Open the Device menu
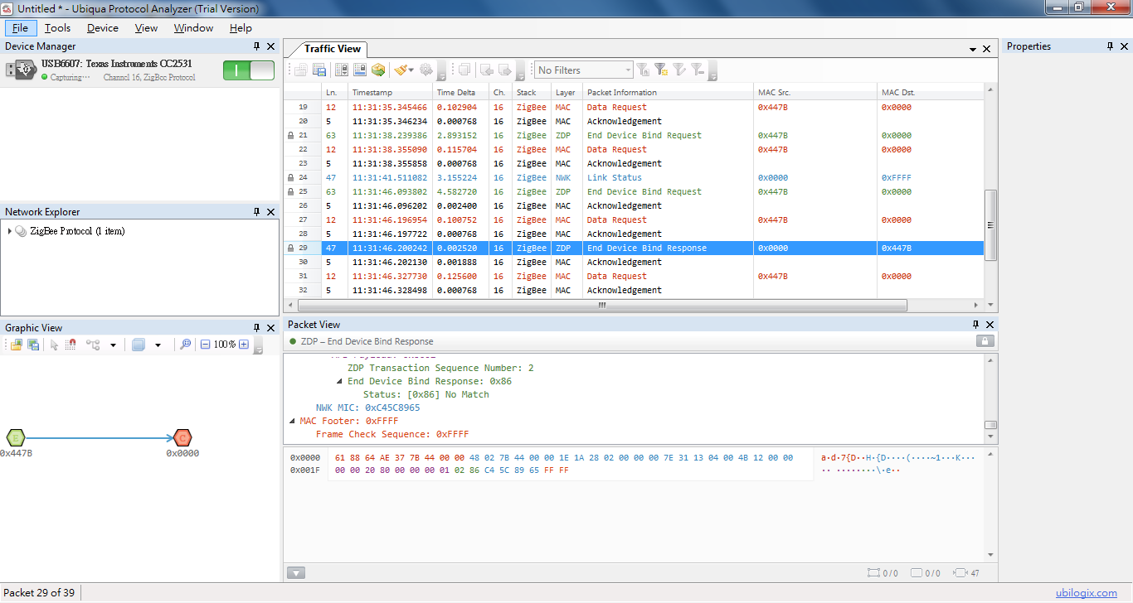Image resolution: width=1133 pixels, height=603 pixels. point(103,28)
